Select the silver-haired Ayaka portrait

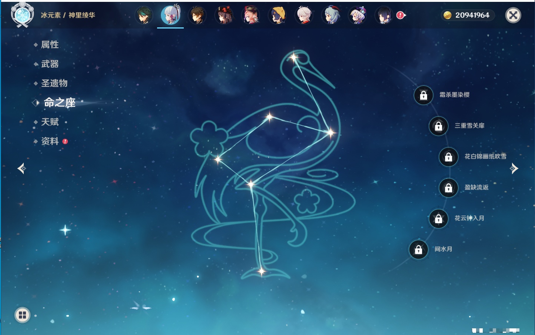click(170, 15)
